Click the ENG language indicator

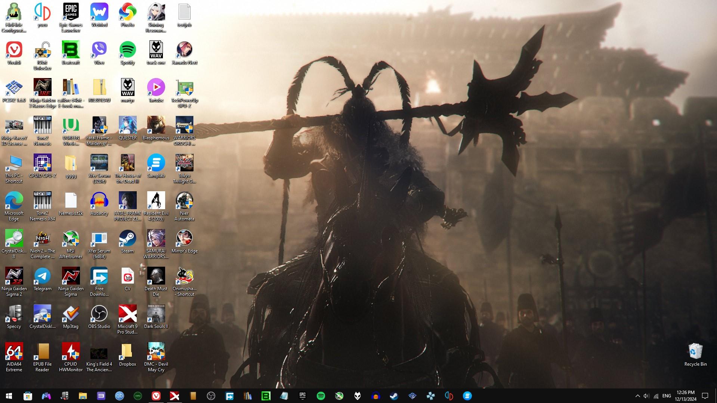tap(667, 396)
